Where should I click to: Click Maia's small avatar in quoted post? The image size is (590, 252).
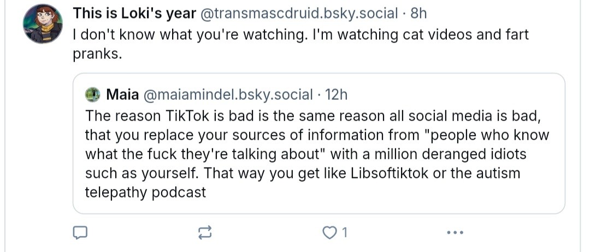(93, 95)
